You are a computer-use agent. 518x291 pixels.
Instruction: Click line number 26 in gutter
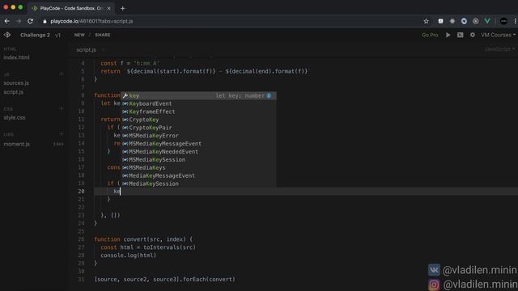[81, 239]
